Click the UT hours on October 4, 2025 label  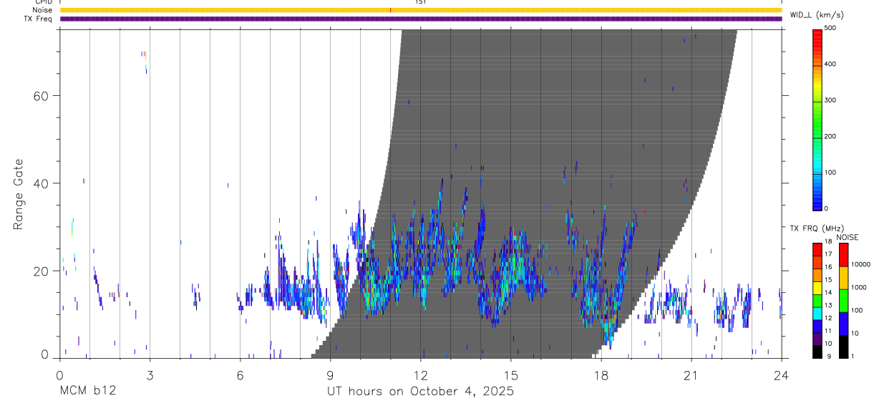pyautogui.click(x=421, y=392)
